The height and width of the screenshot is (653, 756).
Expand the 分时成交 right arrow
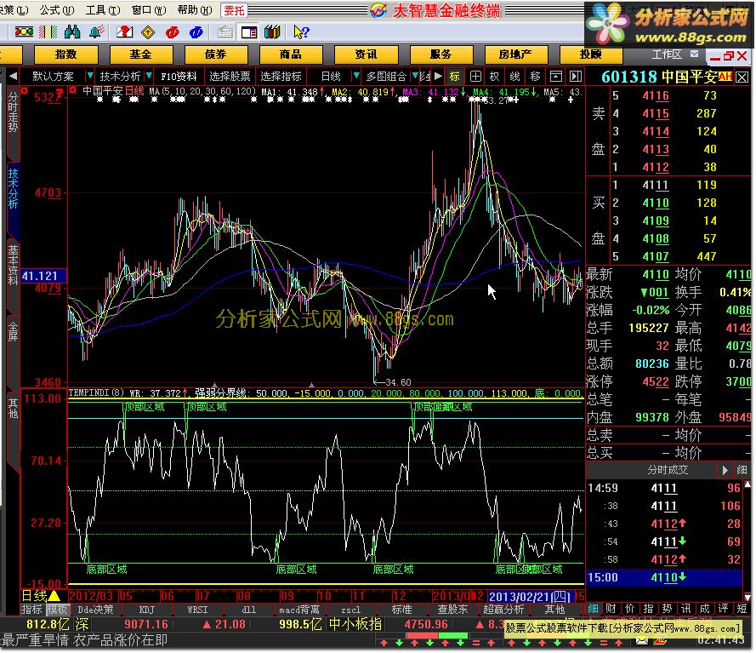pos(725,470)
